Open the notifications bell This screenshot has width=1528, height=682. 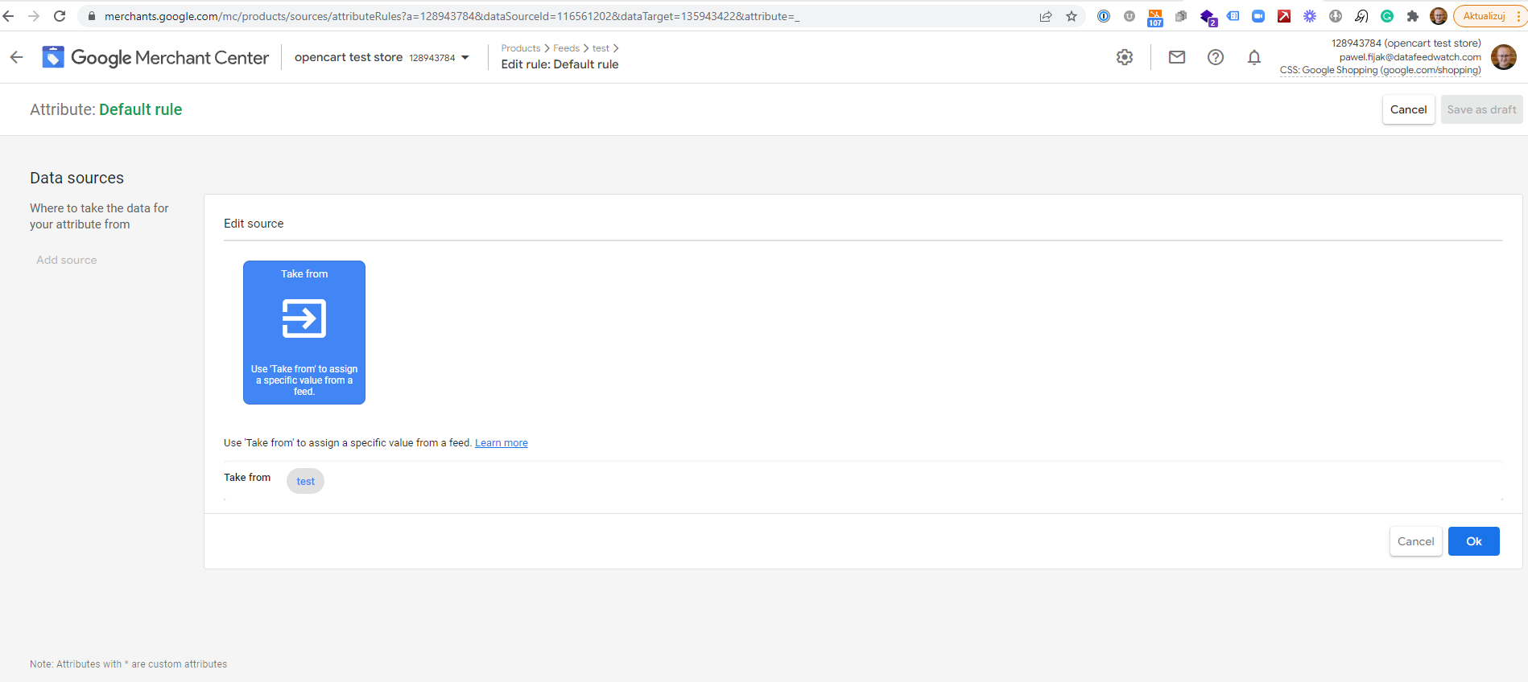(x=1254, y=57)
